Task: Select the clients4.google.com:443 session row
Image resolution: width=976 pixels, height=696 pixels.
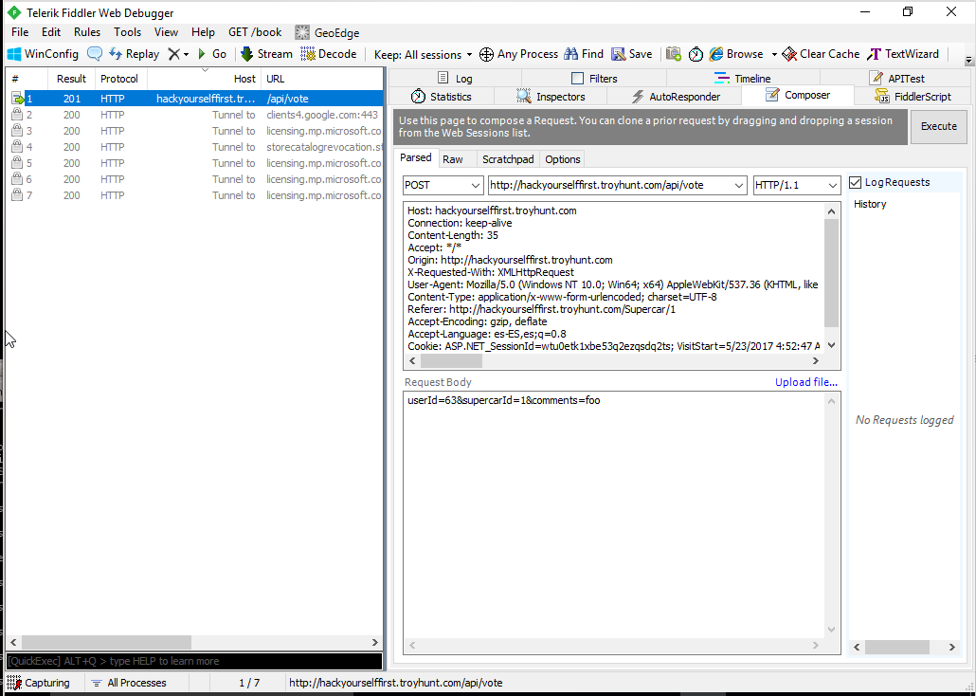Action: tap(195, 115)
